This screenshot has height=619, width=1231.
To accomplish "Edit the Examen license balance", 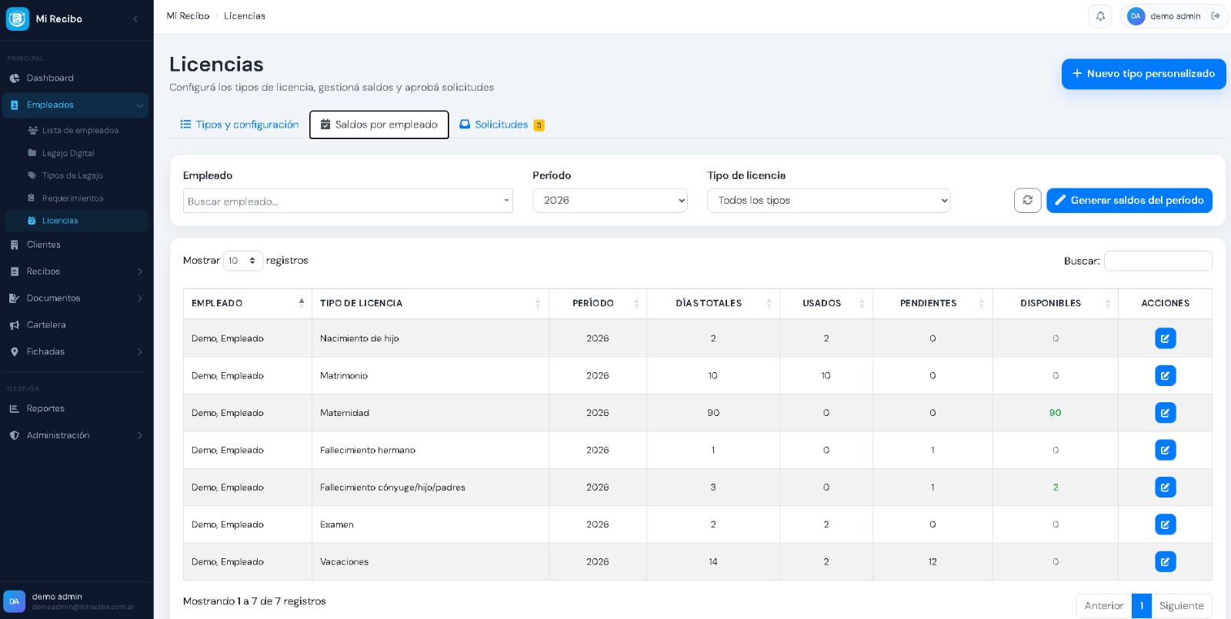I will [1165, 524].
